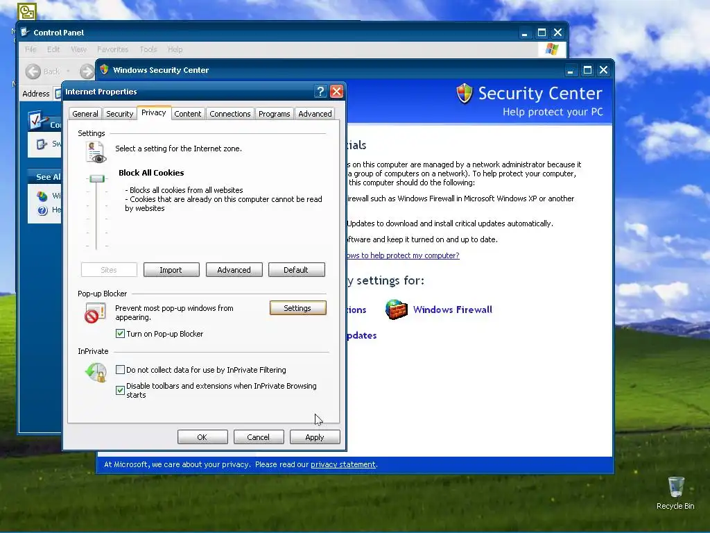Select the Privacy tab
This screenshot has height=533, width=710.
pos(153,113)
